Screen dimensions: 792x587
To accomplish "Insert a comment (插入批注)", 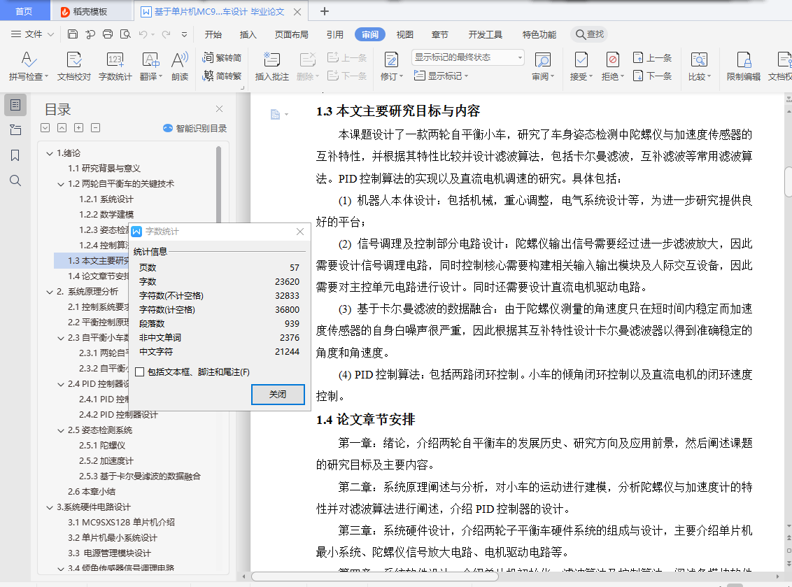I will click(271, 66).
